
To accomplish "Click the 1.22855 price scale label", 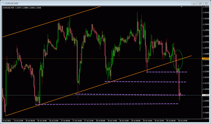I will (206, 36).
